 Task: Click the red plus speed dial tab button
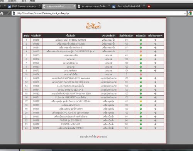149,7
